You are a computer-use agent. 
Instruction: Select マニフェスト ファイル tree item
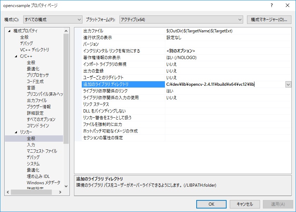(x=42, y=151)
